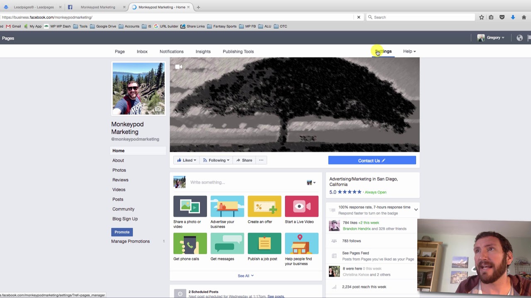The image size is (531, 298).
Task: Click the browser home icon
Action: (524, 17)
